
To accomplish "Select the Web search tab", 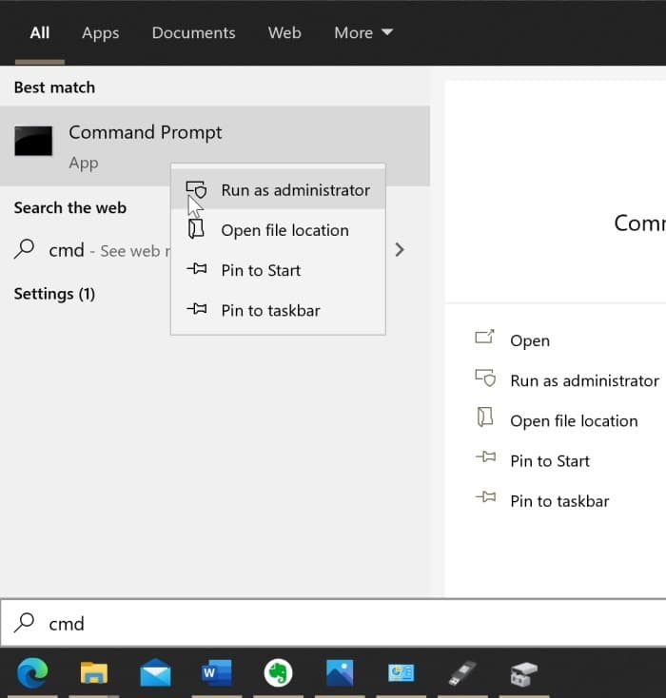I will (284, 33).
